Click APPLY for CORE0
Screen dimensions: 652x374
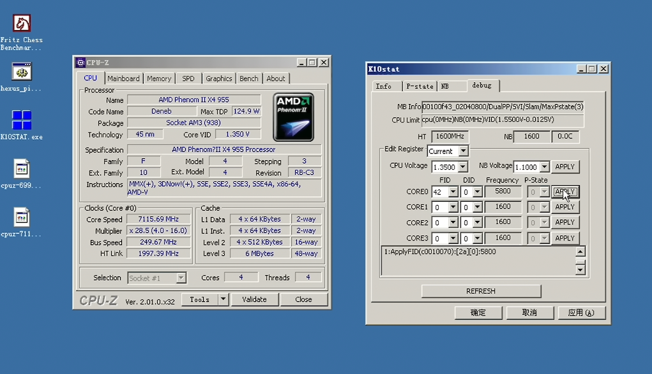tap(565, 191)
